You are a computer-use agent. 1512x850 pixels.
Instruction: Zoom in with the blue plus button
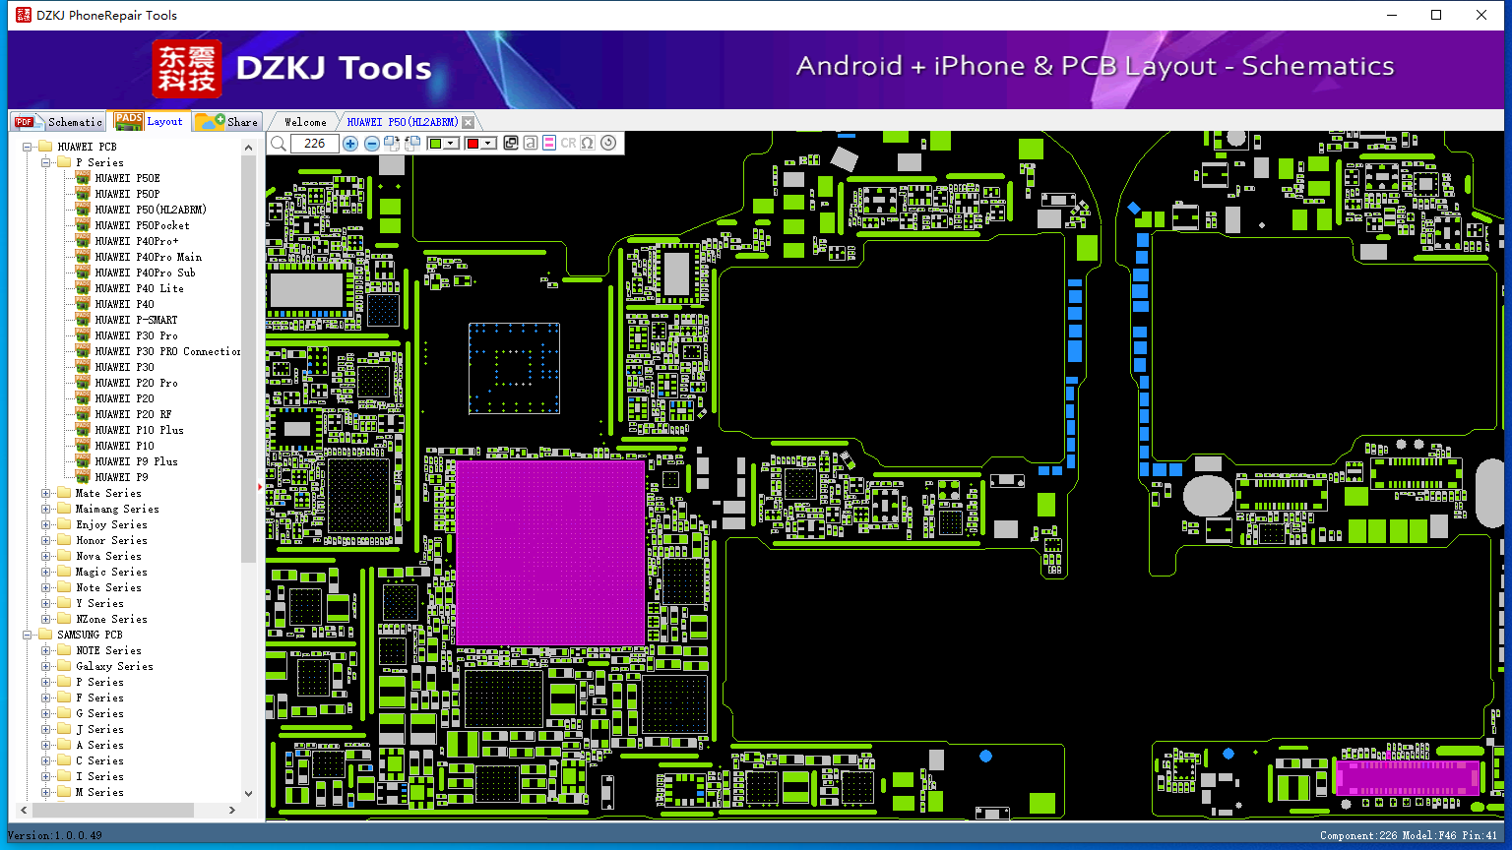coord(350,144)
